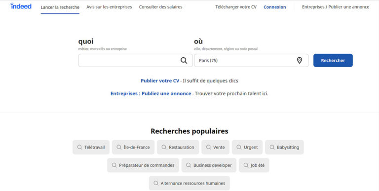Screen dimensions: 379x191
Task: Click the magnifier icon in quoi field
Action: tap(184, 60)
